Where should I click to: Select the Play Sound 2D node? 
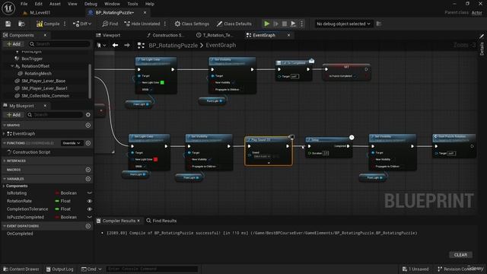pos(269,151)
